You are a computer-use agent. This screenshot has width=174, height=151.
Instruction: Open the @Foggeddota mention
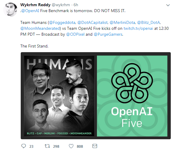pos(62,23)
